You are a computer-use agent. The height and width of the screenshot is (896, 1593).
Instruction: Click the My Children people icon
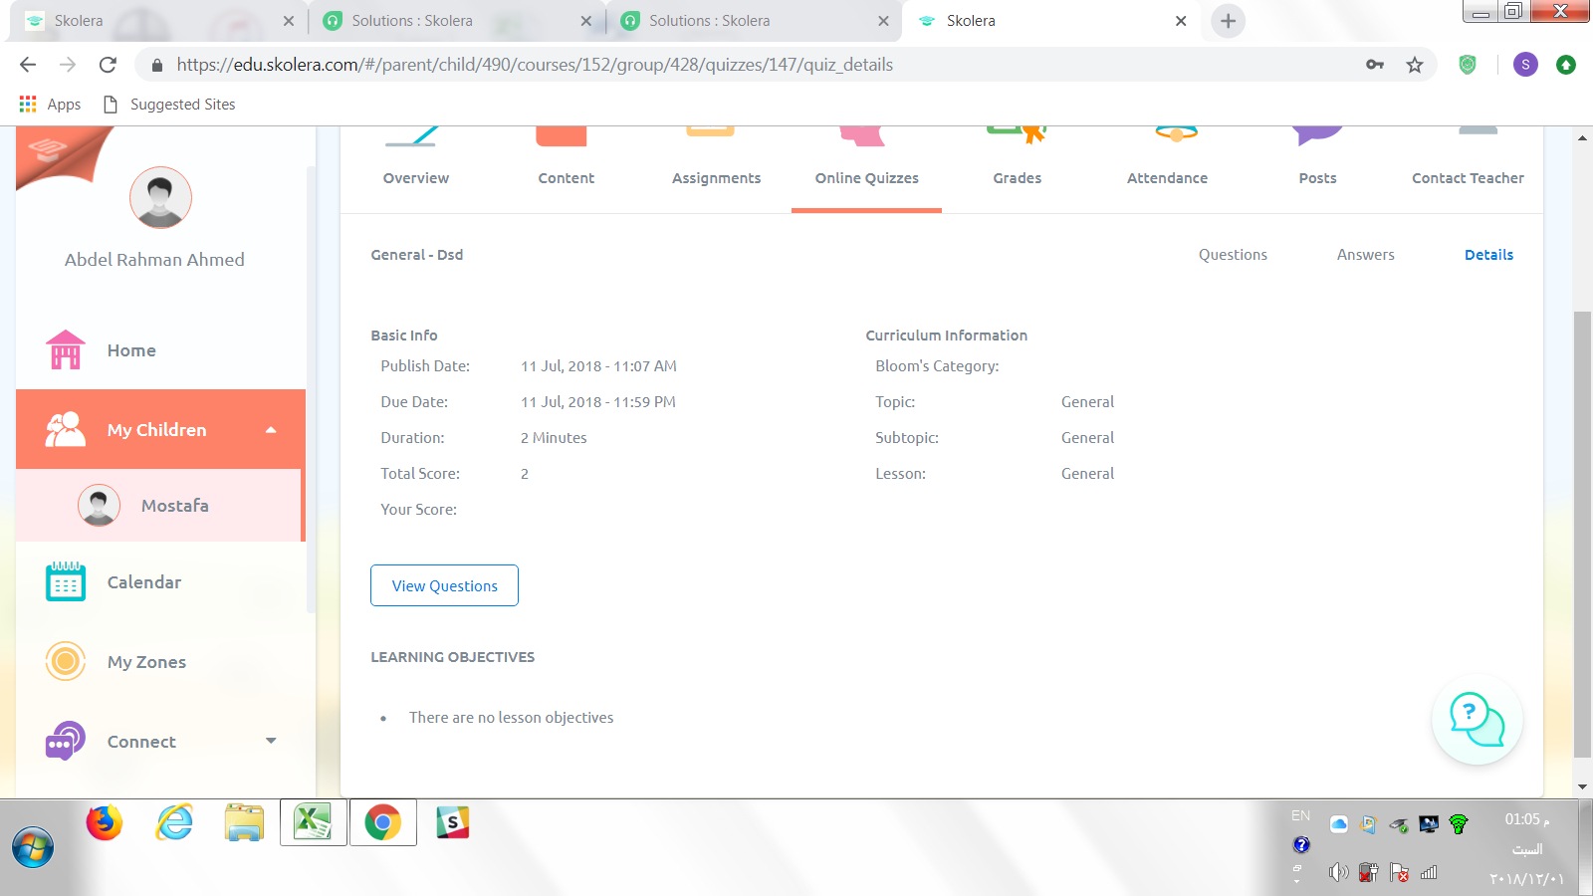(66, 429)
